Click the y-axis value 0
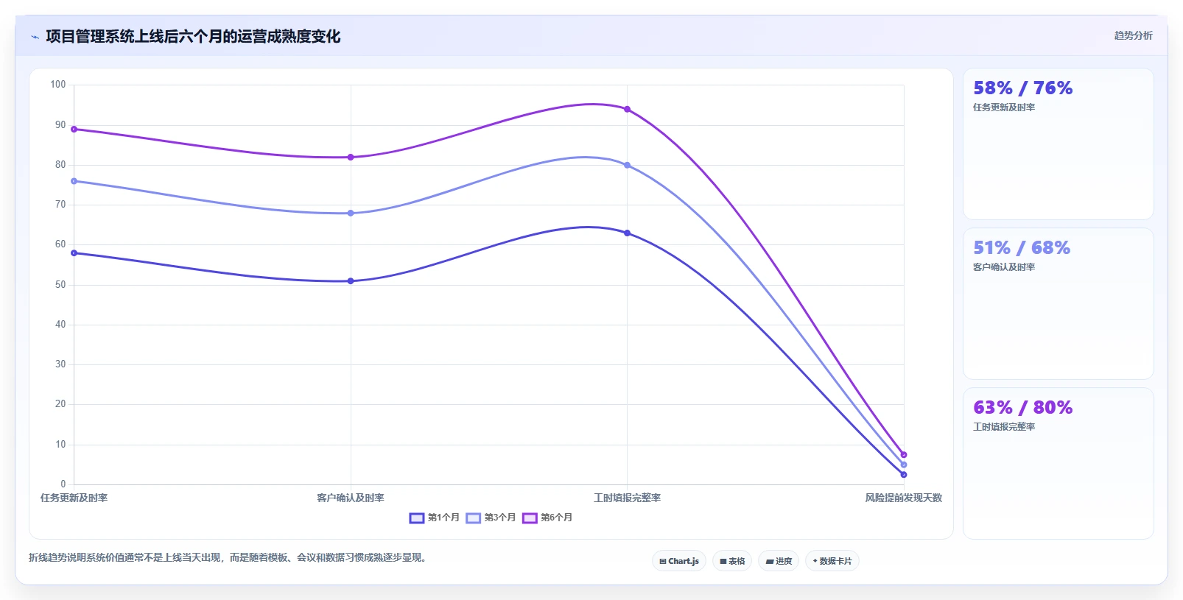 63,484
